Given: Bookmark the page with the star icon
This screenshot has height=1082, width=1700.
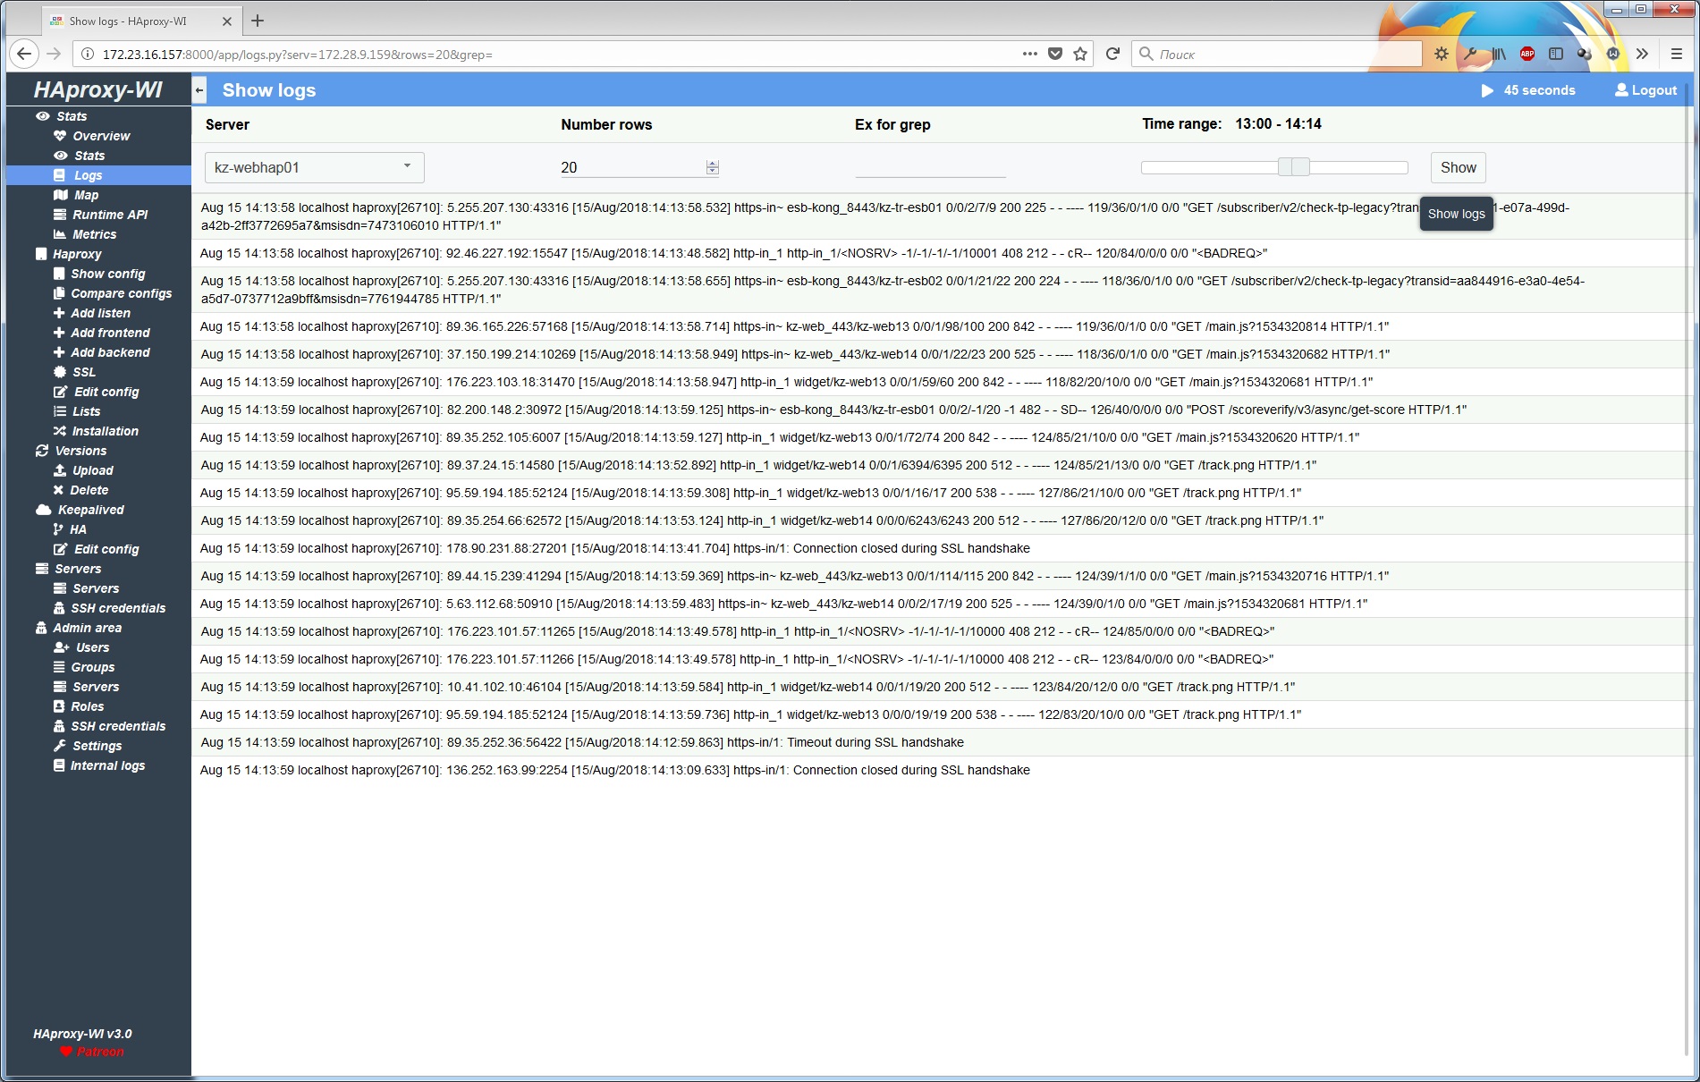Looking at the screenshot, I should click(x=1080, y=54).
